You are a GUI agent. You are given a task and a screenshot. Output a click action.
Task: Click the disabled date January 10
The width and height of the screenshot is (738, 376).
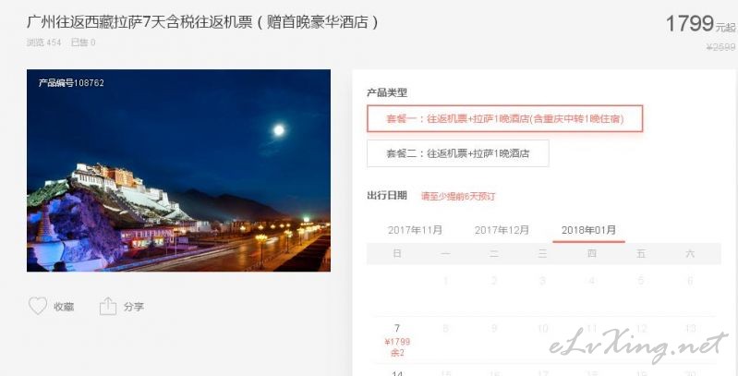(542, 329)
